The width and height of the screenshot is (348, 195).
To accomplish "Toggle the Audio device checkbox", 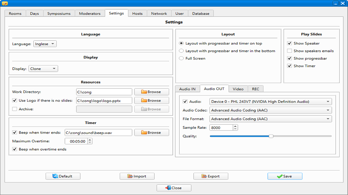I will click(x=185, y=102).
